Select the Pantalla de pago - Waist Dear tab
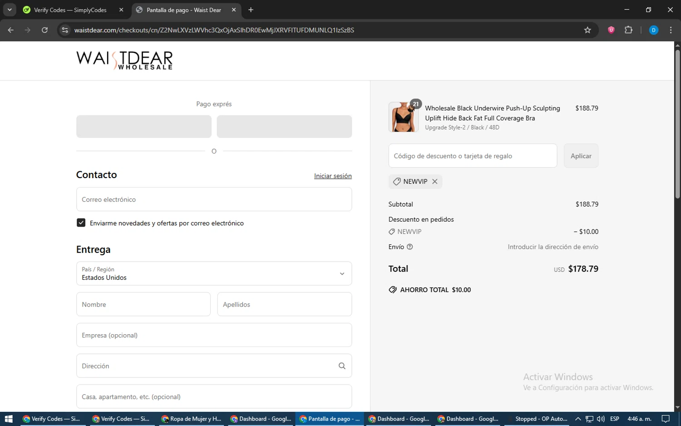This screenshot has width=681, height=426. (184, 10)
